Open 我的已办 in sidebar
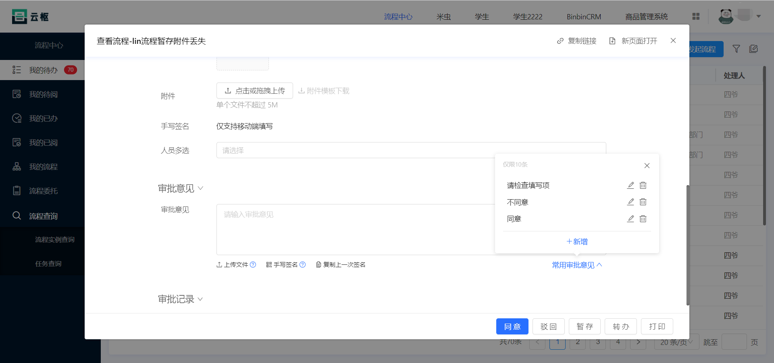The image size is (774, 363). tap(42, 118)
